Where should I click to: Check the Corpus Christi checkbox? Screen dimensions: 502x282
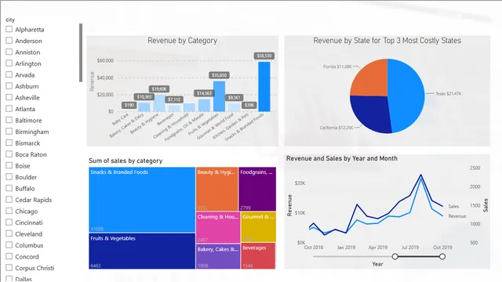(9, 268)
